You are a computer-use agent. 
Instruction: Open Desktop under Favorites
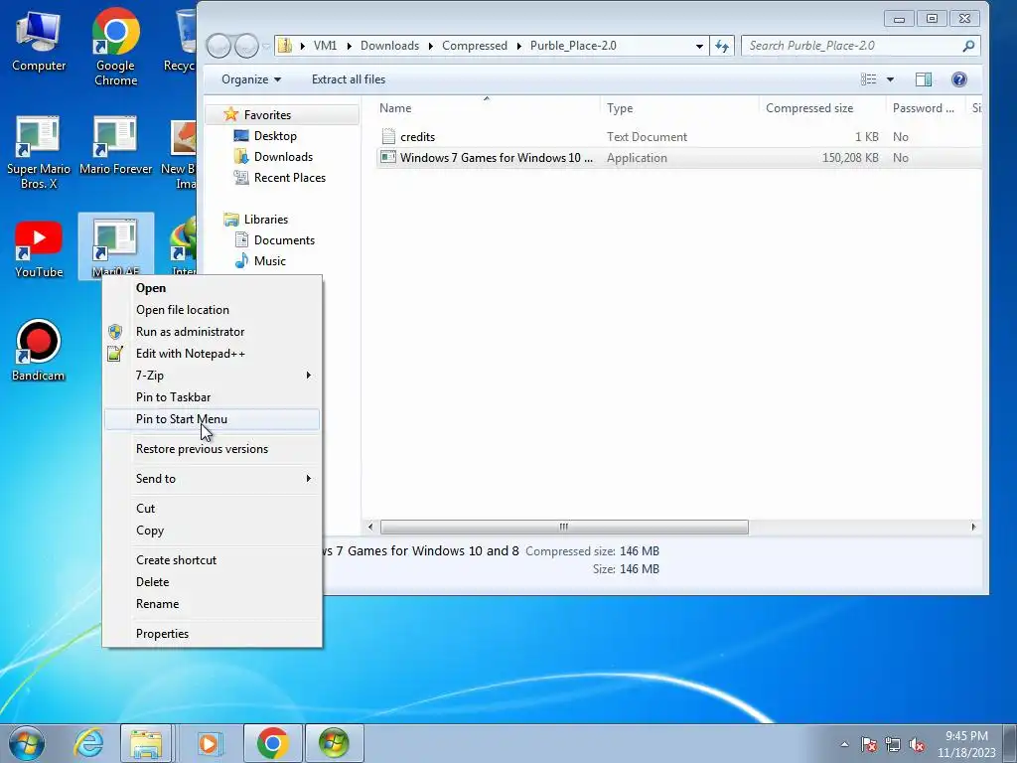(266, 135)
